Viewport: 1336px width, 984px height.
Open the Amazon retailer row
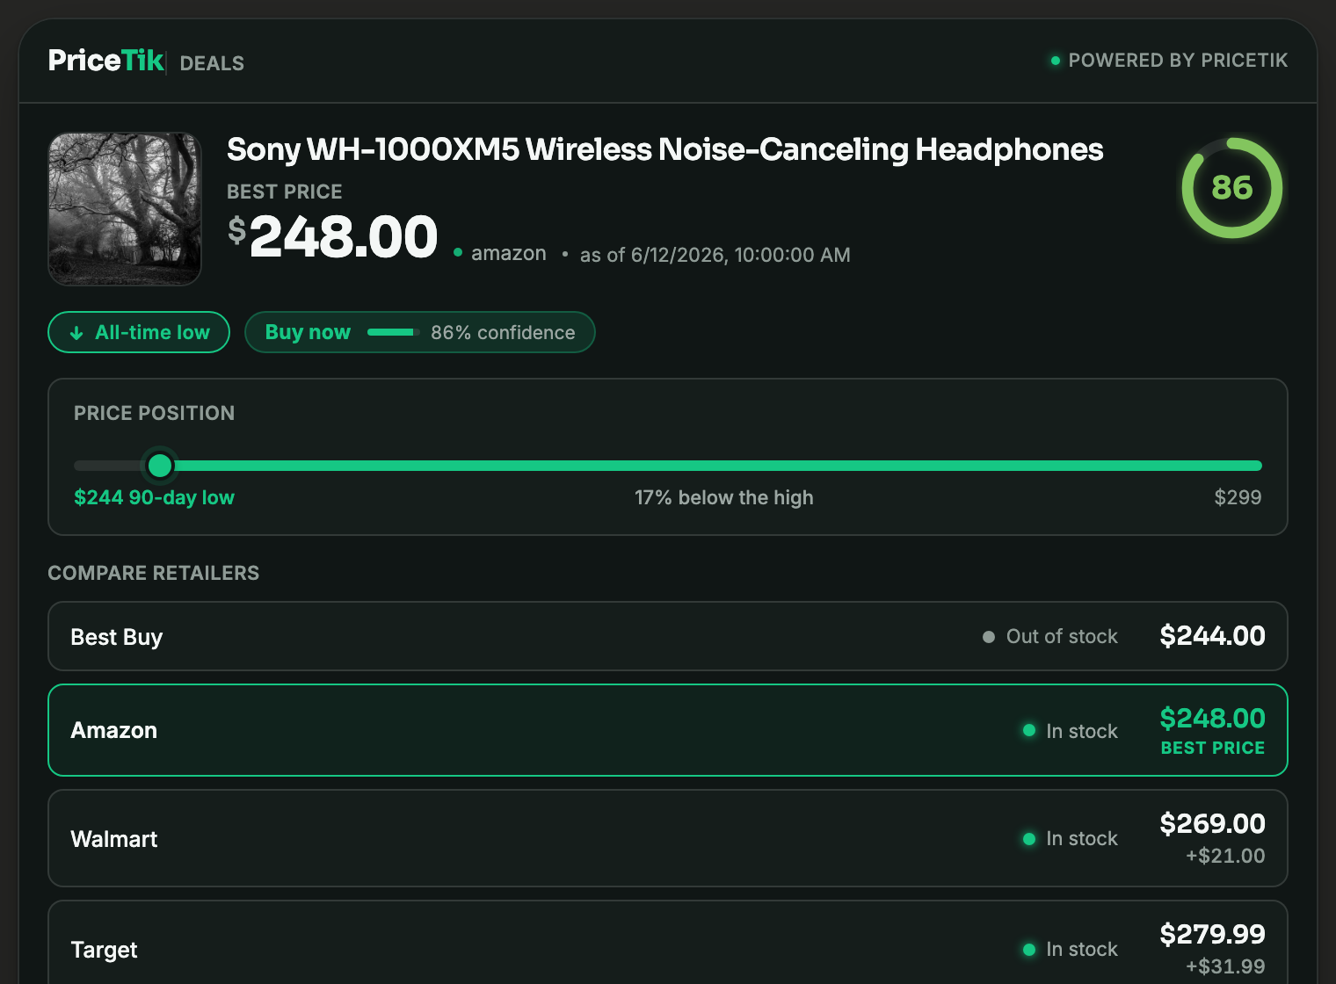(x=668, y=730)
